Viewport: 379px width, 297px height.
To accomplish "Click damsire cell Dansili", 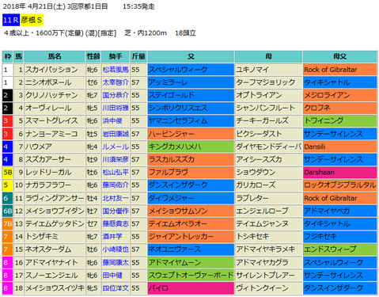I will [x=340, y=147].
